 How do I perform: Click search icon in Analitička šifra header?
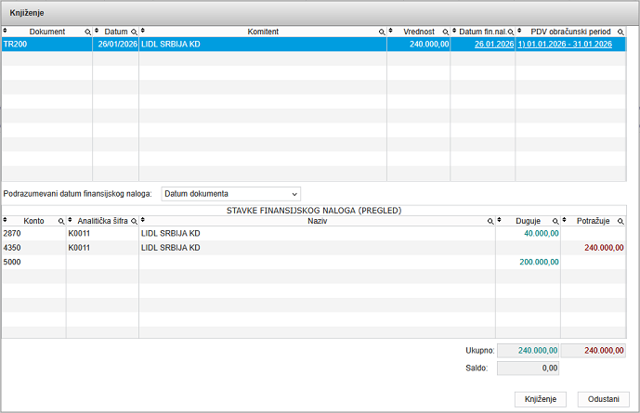point(134,221)
